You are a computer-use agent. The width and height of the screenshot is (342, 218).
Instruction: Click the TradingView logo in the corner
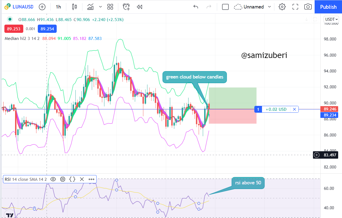10,215
